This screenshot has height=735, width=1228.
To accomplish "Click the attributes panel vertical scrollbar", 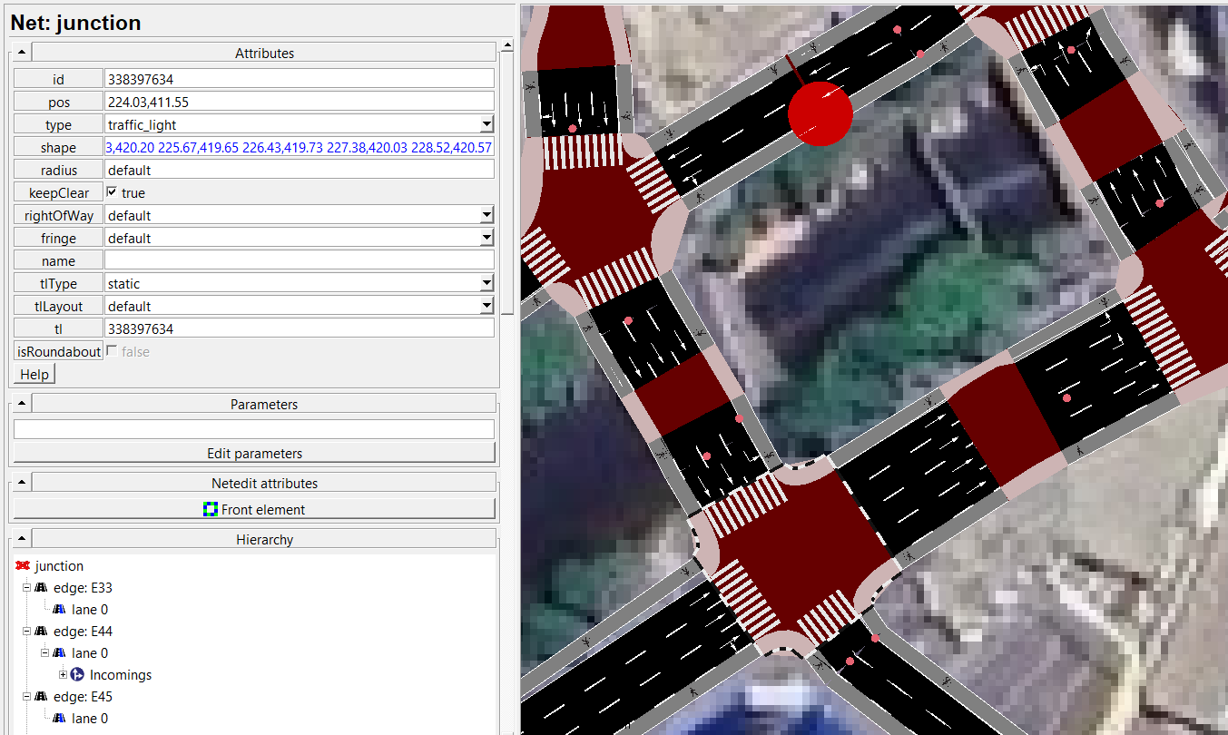I will [507, 181].
